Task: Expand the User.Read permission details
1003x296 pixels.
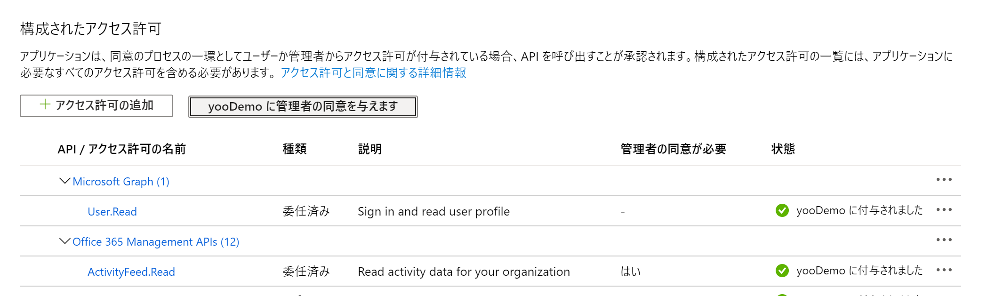Action: pos(112,212)
